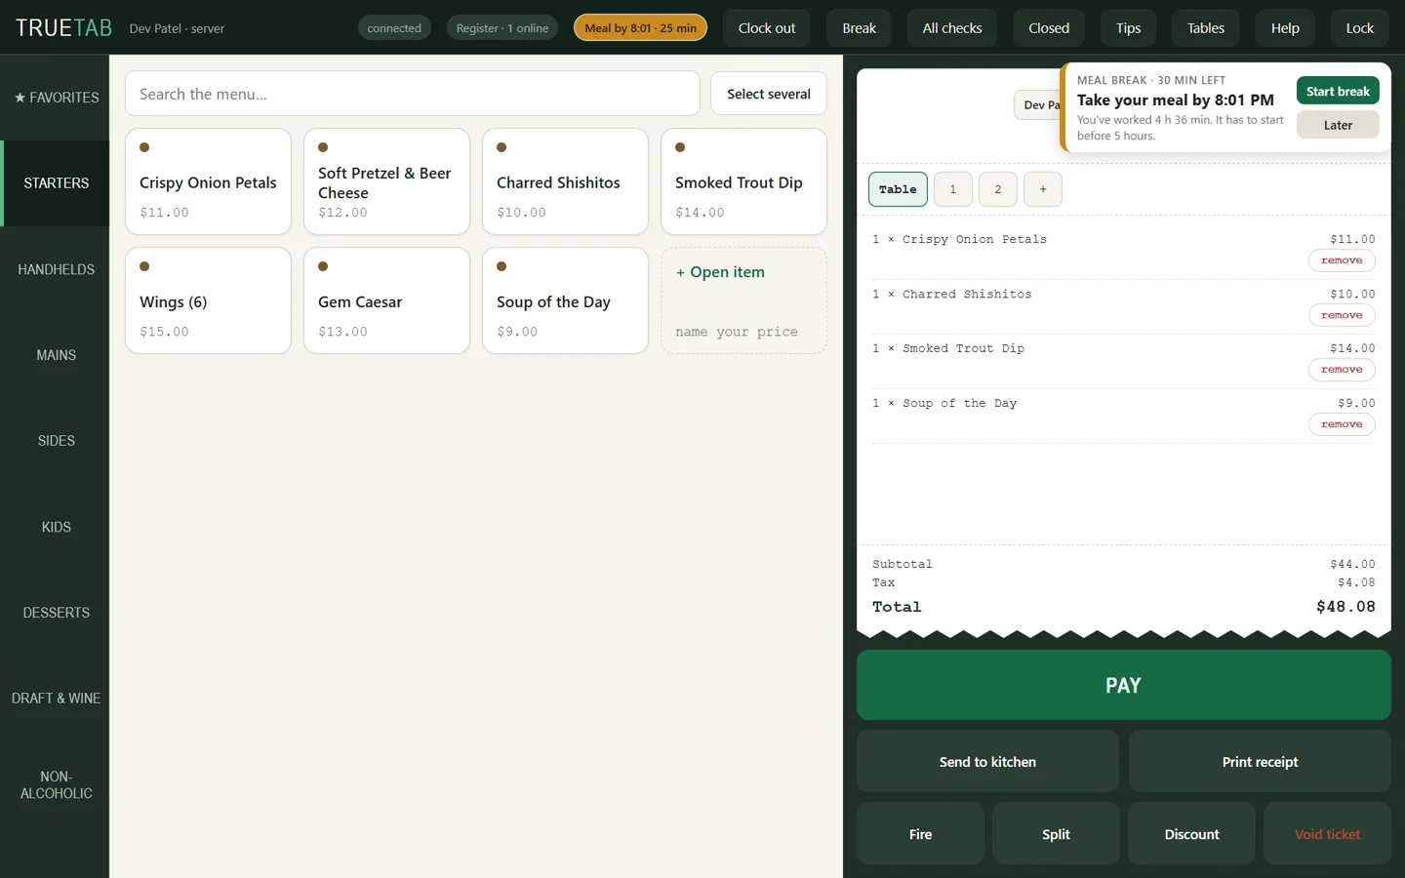Send the order to kitchen
Image resolution: width=1405 pixels, height=878 pixels.
pyautogui.click(x=987, y=762)
